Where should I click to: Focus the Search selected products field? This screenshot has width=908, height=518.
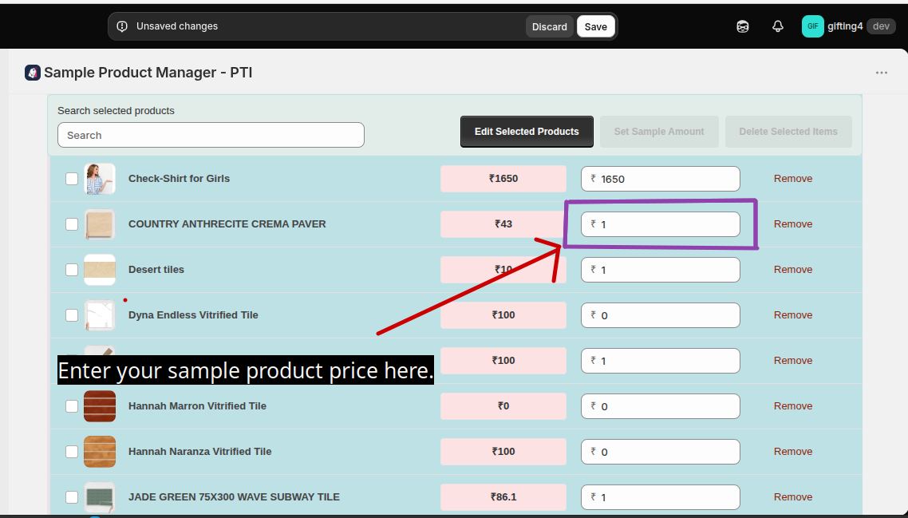pos(211,135)
